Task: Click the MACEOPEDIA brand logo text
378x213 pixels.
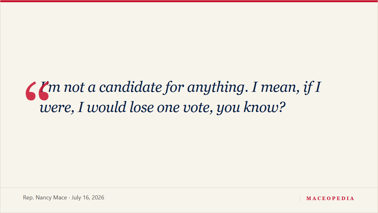Action: click(330, 198)
